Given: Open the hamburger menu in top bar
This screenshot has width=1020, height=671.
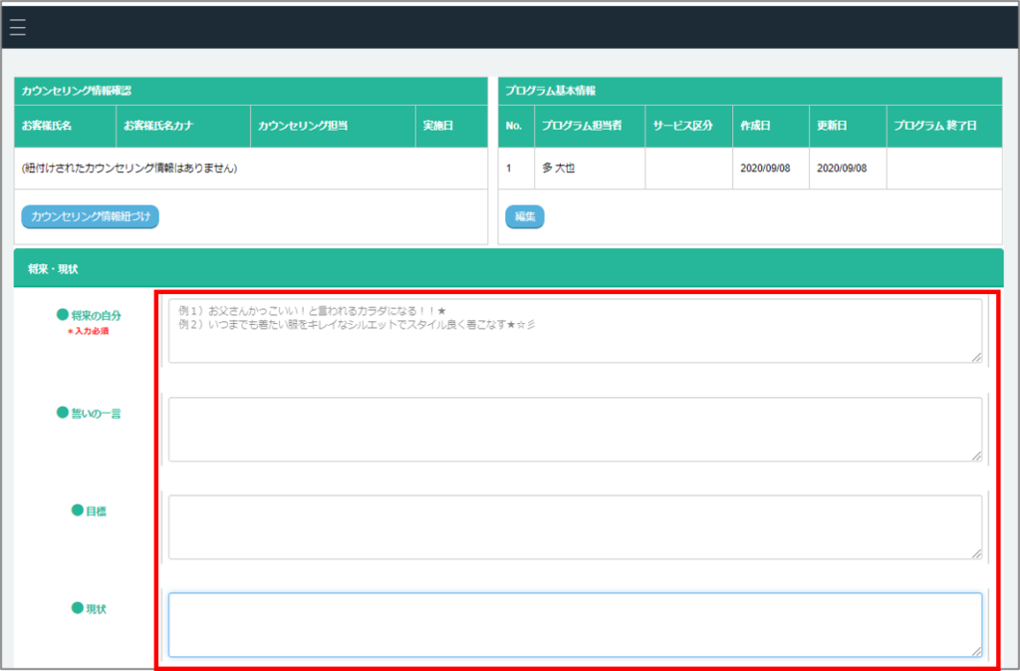Looking at the screenshot, I should (18, 27).
